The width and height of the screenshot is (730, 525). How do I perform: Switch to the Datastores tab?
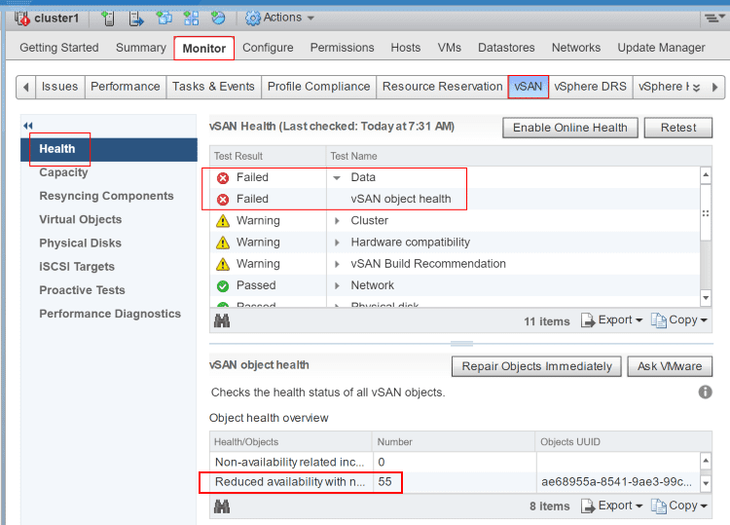pos(506,48)
